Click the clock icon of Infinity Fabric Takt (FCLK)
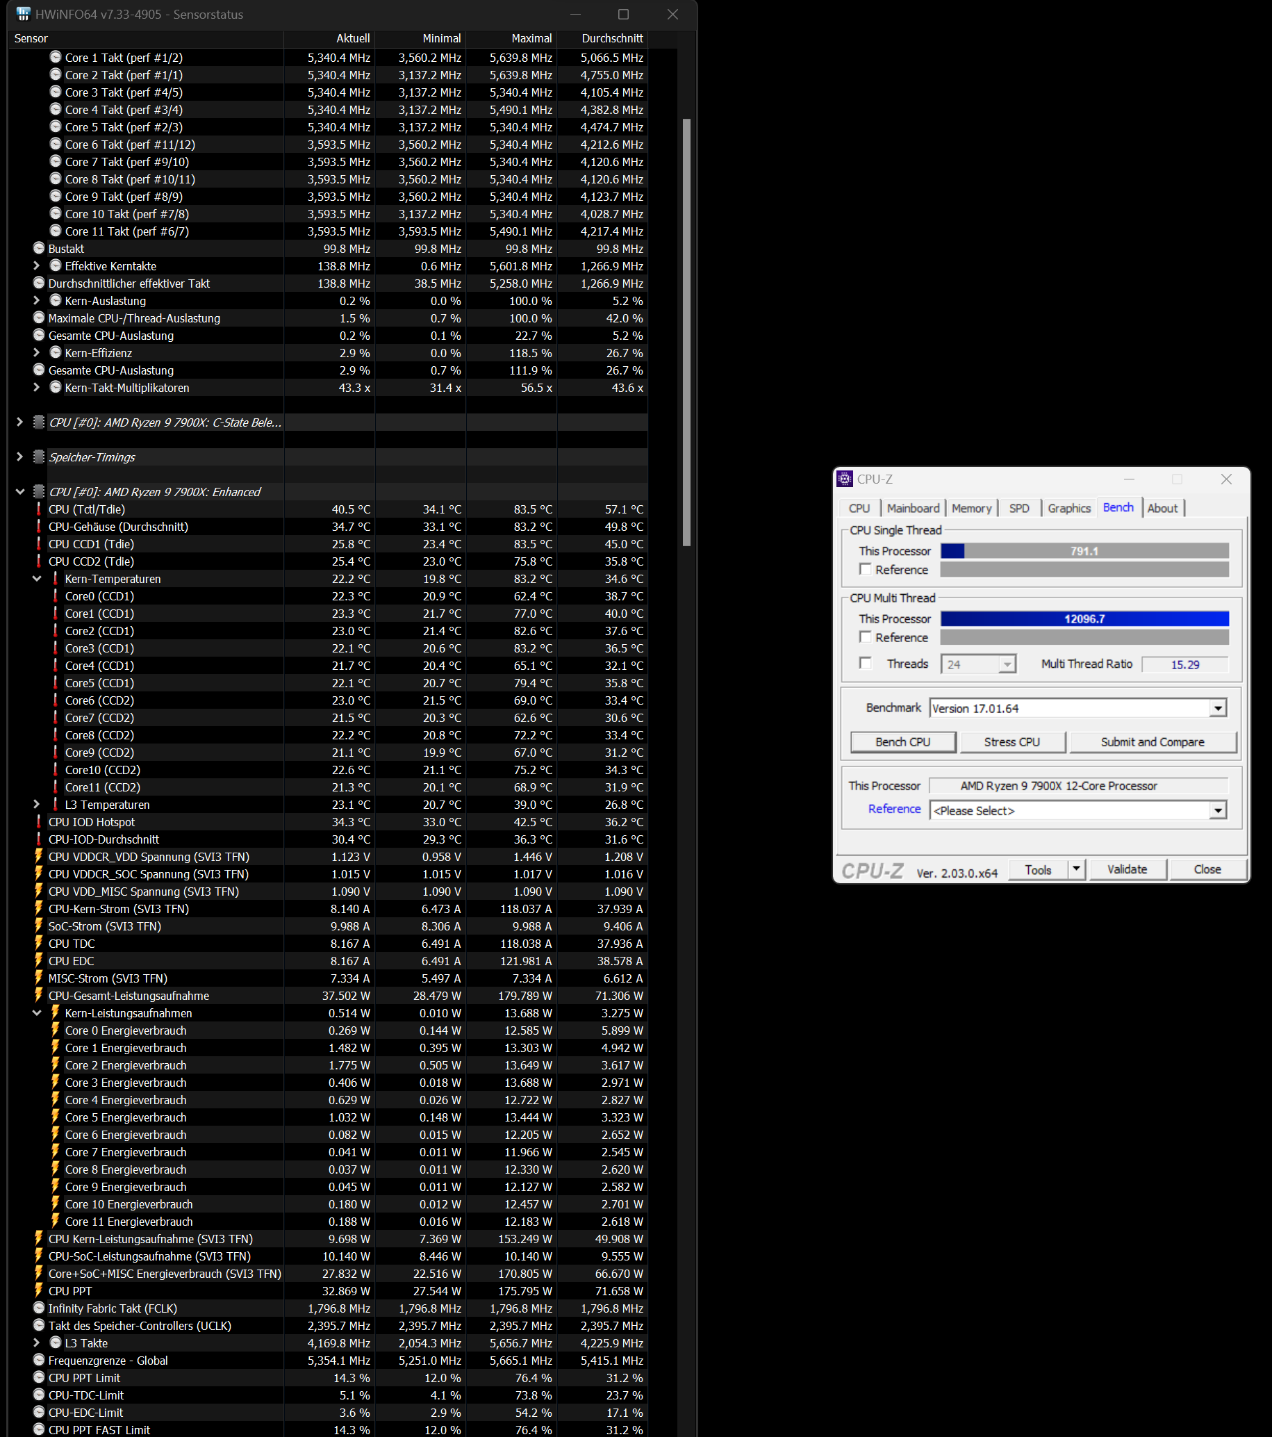The height and width of the screenshot is (1437, 1272). 39,1308
